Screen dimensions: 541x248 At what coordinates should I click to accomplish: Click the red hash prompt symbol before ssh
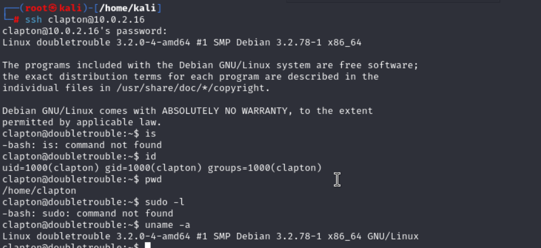point(16,19)
